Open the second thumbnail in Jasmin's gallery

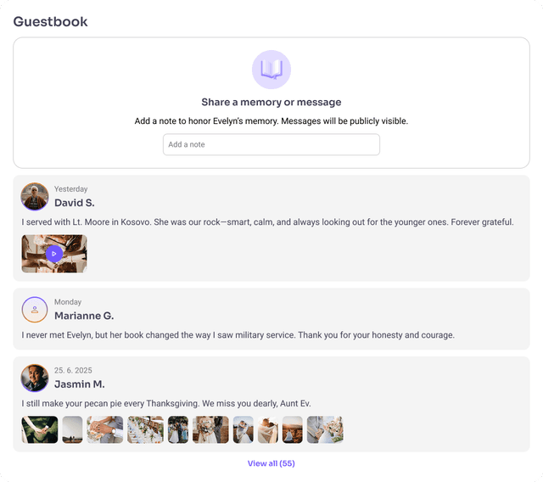[72, 429]
